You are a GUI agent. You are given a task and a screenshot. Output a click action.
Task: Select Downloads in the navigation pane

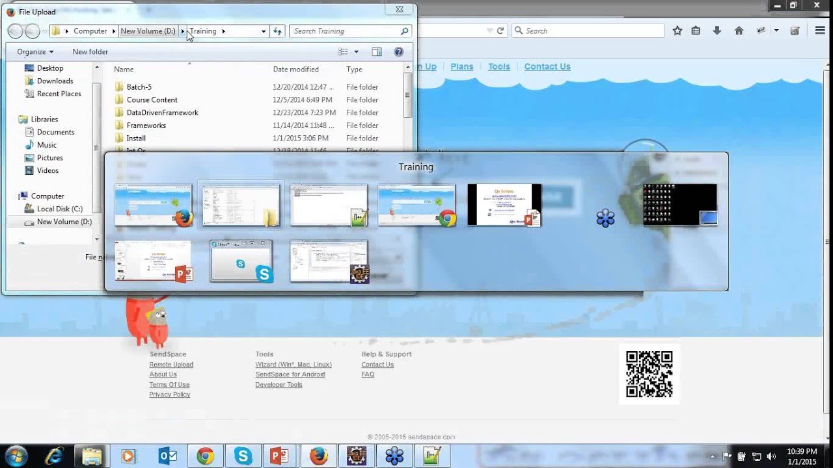coord(55,81)
